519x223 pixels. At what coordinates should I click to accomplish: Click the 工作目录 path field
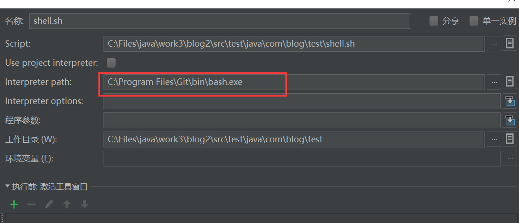tap(294, 139)
